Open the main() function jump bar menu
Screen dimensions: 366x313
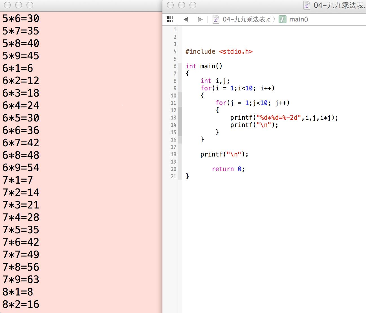299,19
